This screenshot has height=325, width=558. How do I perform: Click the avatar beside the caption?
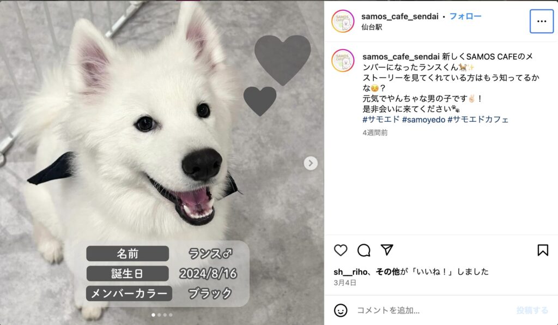click(343, 61)
